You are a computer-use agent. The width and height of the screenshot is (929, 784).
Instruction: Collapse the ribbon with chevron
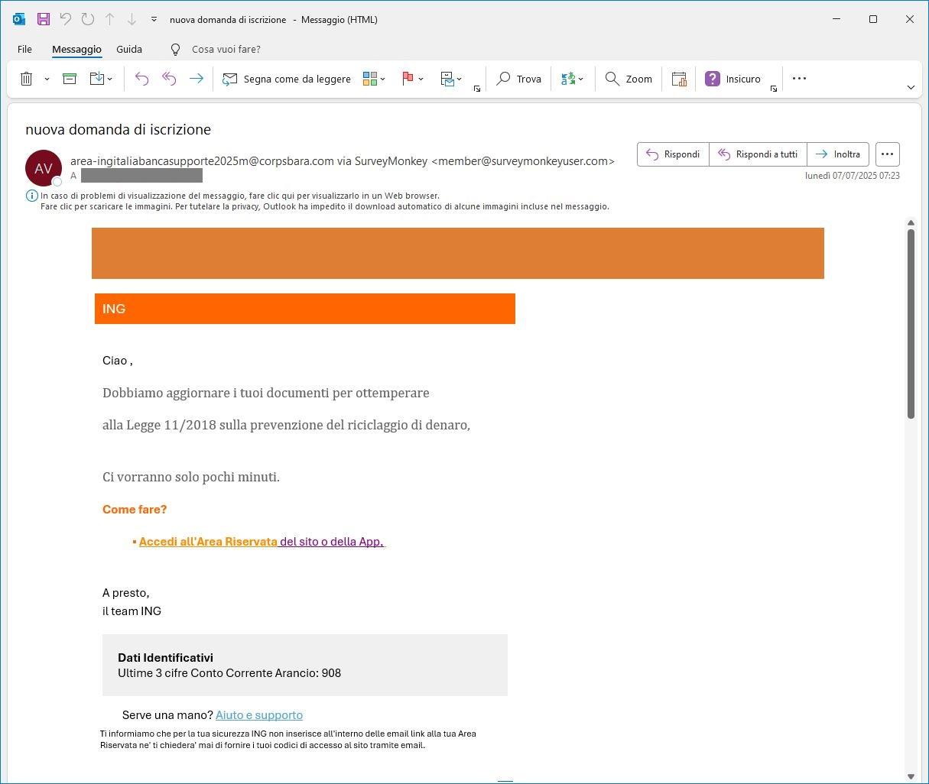(x=911, y=87)
